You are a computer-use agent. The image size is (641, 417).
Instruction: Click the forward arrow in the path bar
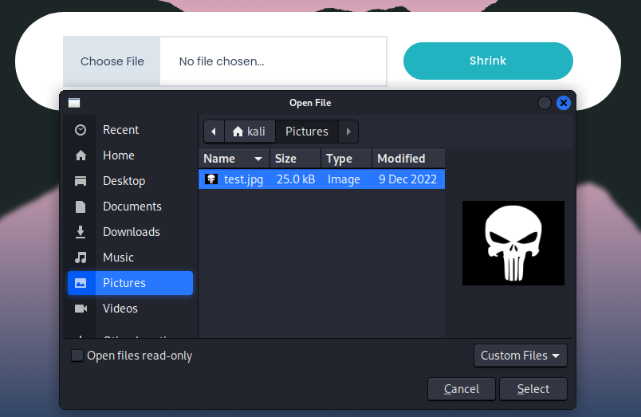click(348, 132)
